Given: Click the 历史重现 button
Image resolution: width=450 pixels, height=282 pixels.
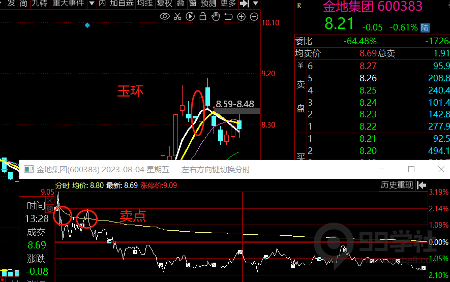Looking at the screenshot, I should [x=397, y=185].
